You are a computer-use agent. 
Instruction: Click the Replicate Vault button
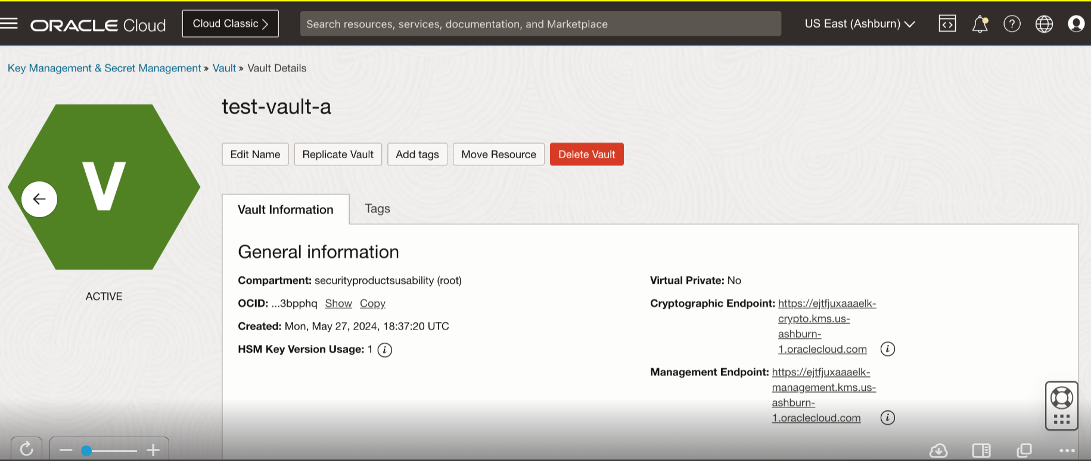tap(338, 155)
